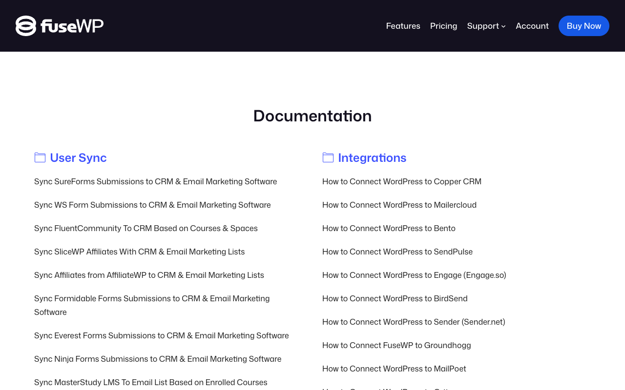The width and height of the screenshot is (625, 390).
Task: Open Sync Affiliates from AffiliateWP article
Action: click(x=149, y=275)
